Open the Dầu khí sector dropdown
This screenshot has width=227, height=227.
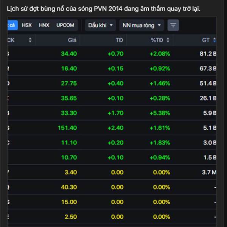click(100, 25)
